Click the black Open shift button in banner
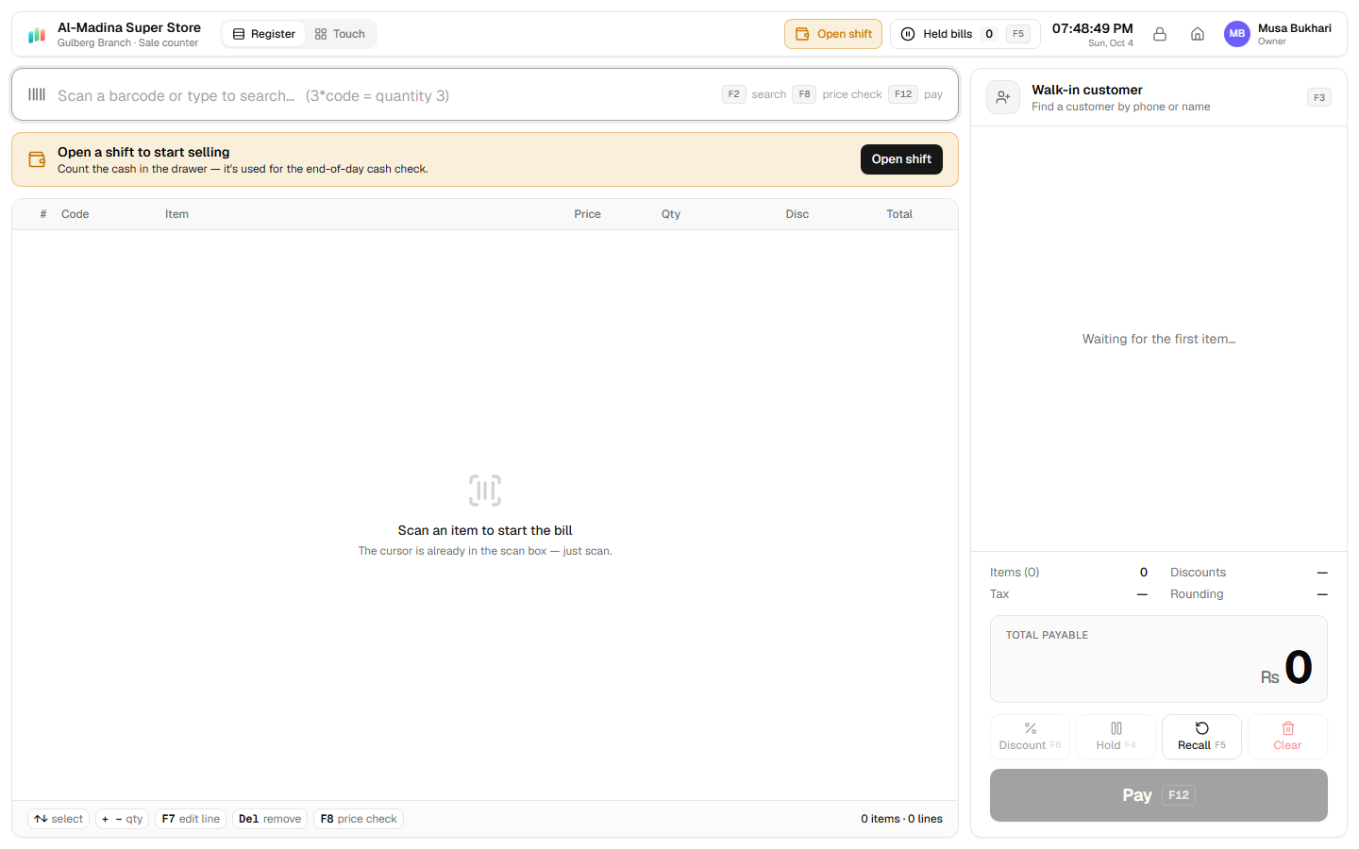1359x849 pixels. (x=901, y=159)
